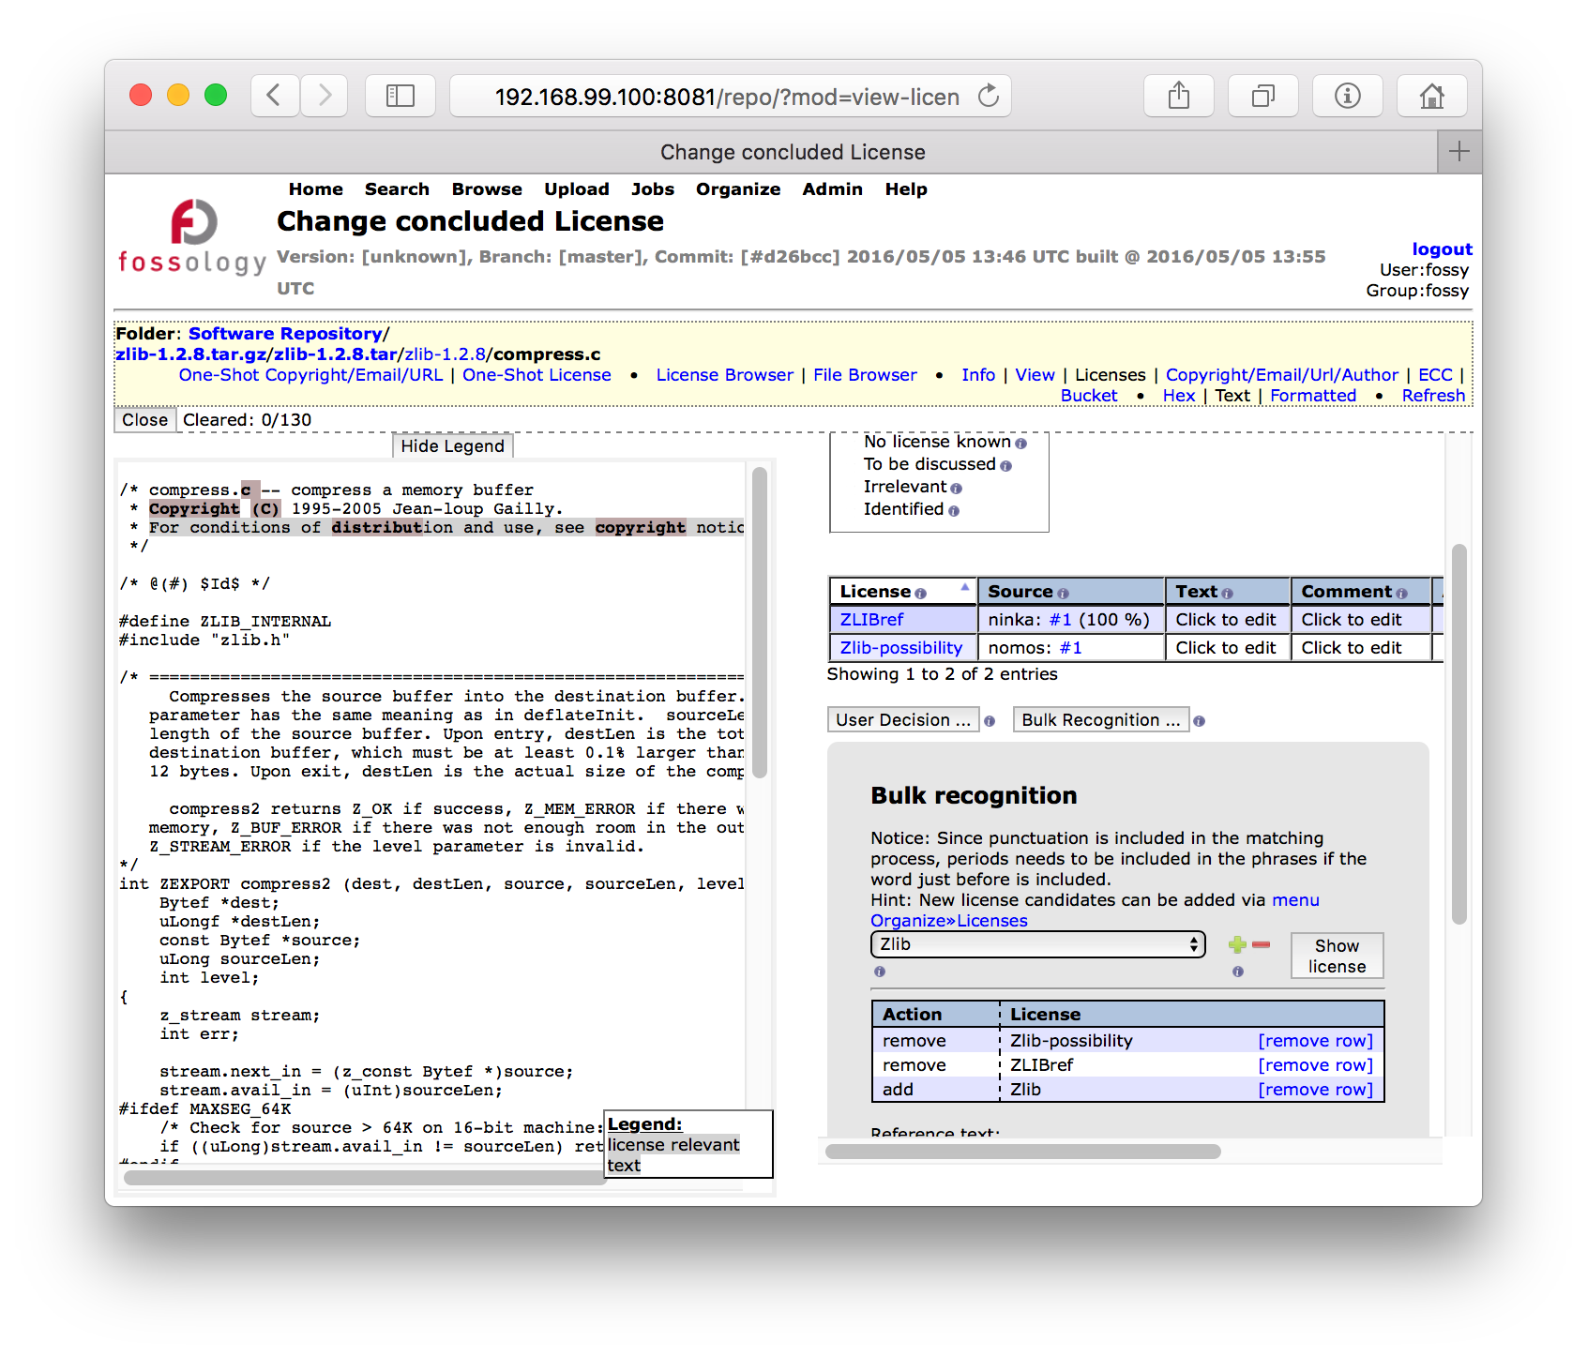The image size is (1587, 1356).
Task: Sort table by License column arrow
Action: click(x=964, y=587)
